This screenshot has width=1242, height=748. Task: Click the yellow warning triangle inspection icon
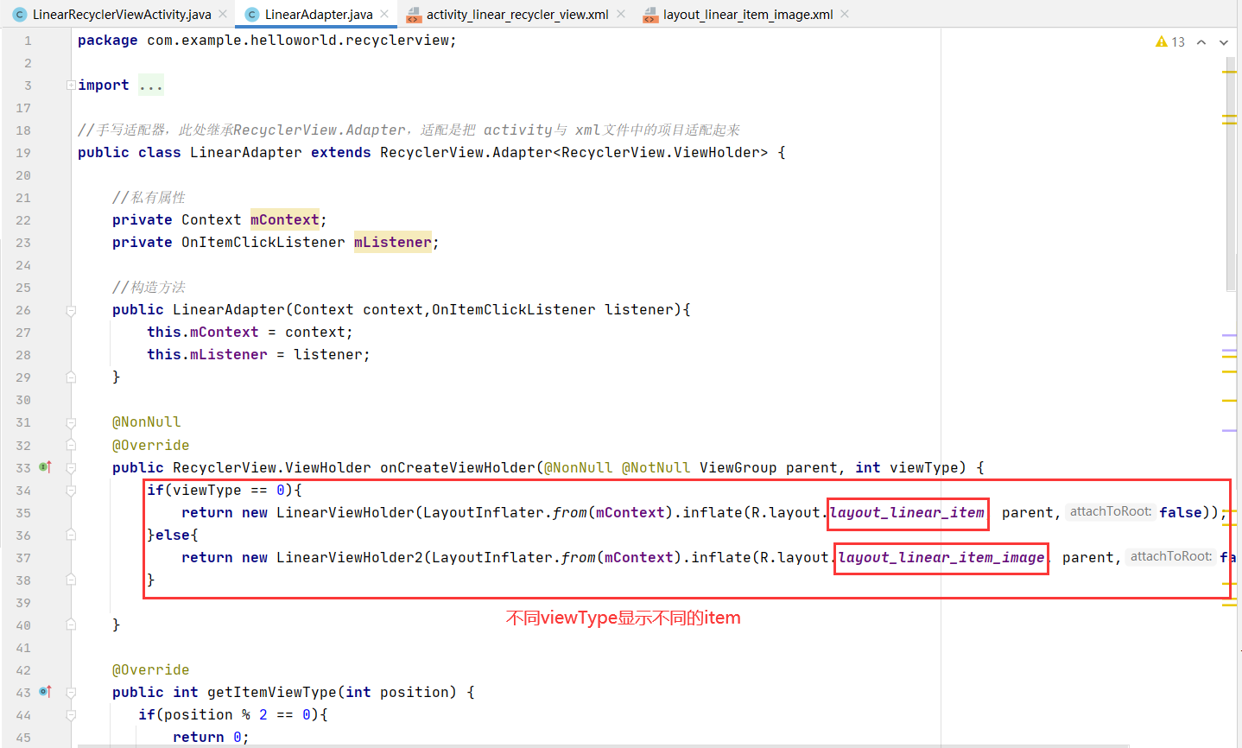click(x=1162, y=41)
